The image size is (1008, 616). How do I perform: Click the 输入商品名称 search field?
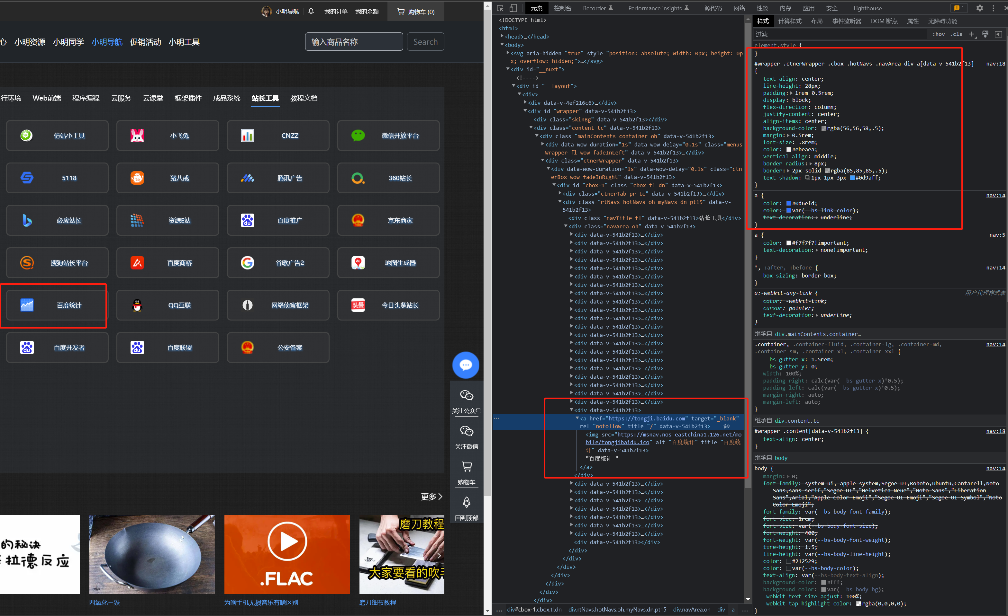coord(354,42)
